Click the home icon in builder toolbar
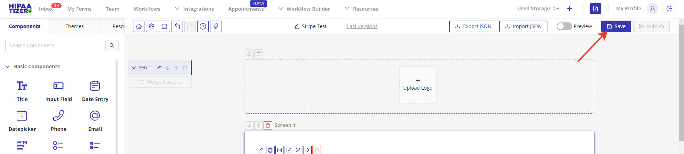 [139, 26]
